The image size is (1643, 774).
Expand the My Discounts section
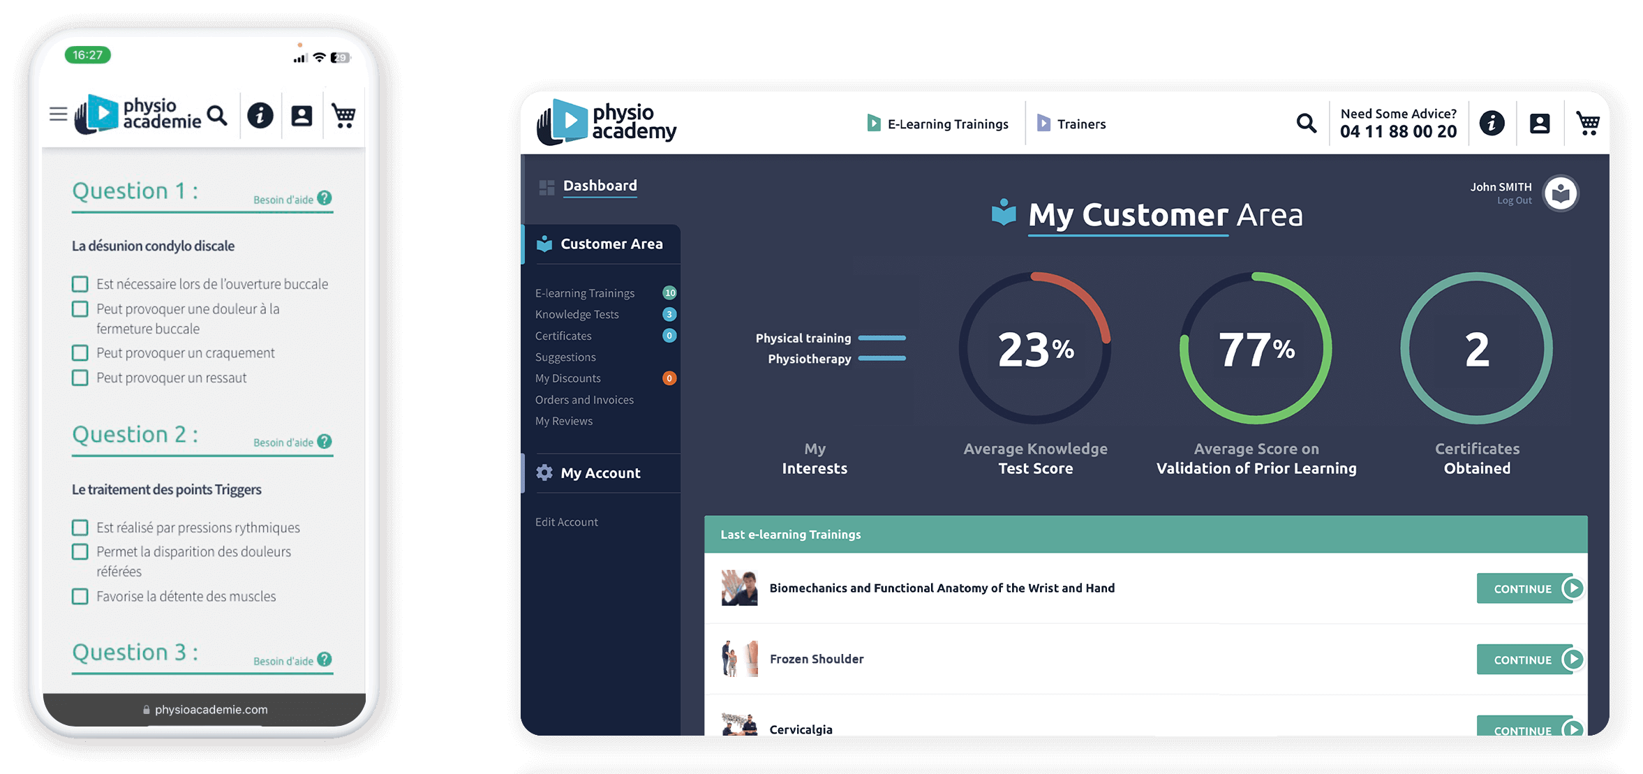pyautogui.click(x=567, y=377)
